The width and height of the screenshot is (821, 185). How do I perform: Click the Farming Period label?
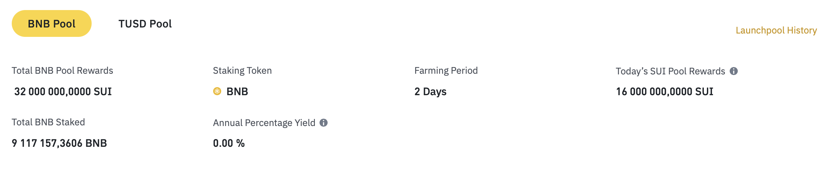pos(446,71)
